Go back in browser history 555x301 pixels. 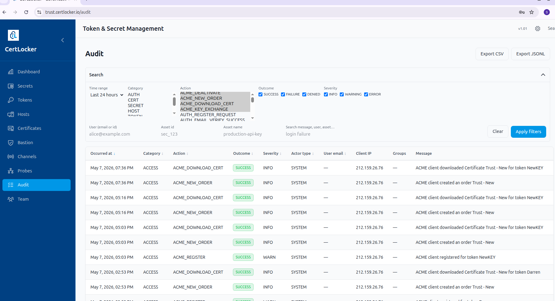coord(4,12)
